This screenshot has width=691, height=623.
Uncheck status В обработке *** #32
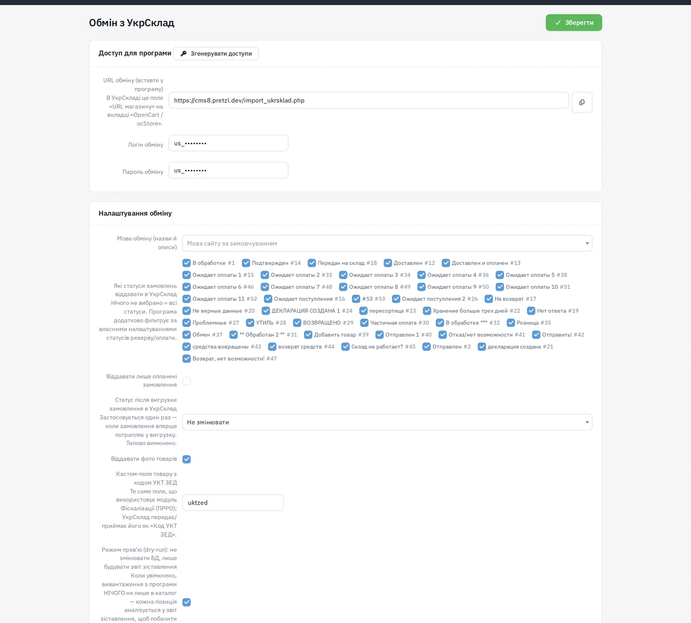tap(440, 323)
